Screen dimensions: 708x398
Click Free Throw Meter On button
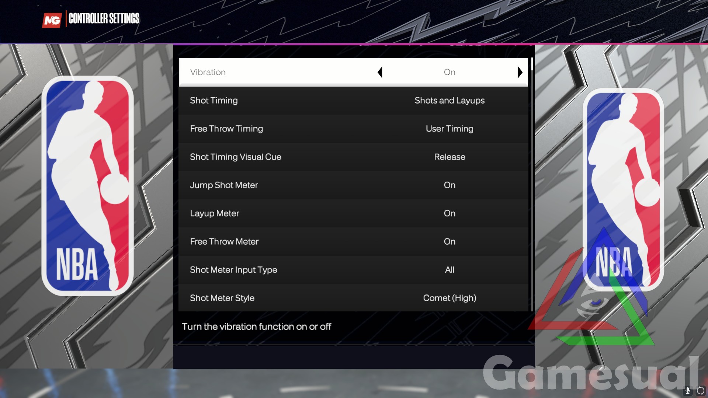click(449, 241)
